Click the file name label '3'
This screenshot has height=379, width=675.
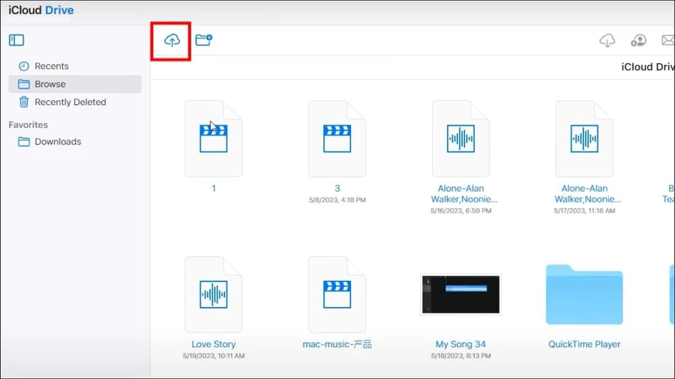[x=337, y=188]
